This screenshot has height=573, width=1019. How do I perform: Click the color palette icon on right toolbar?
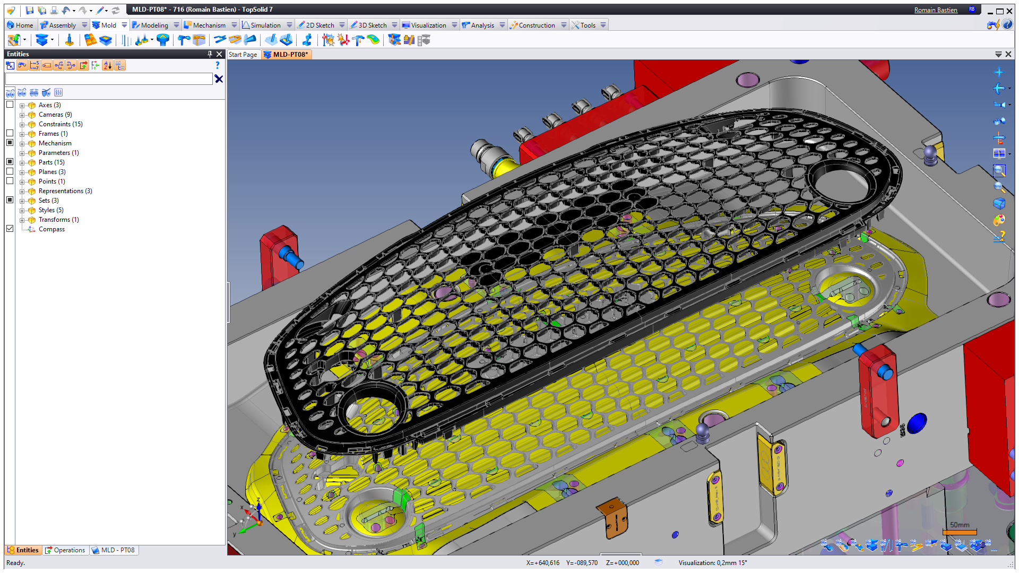coord(999,220)
